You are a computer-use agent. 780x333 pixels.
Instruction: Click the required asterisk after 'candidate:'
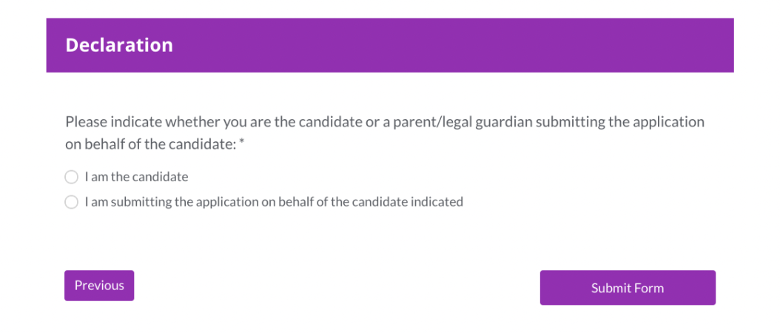click(242, 144)
